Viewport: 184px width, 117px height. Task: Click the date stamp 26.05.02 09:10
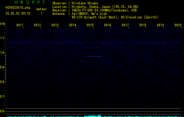pyautogui.click(x=18, y=13)
